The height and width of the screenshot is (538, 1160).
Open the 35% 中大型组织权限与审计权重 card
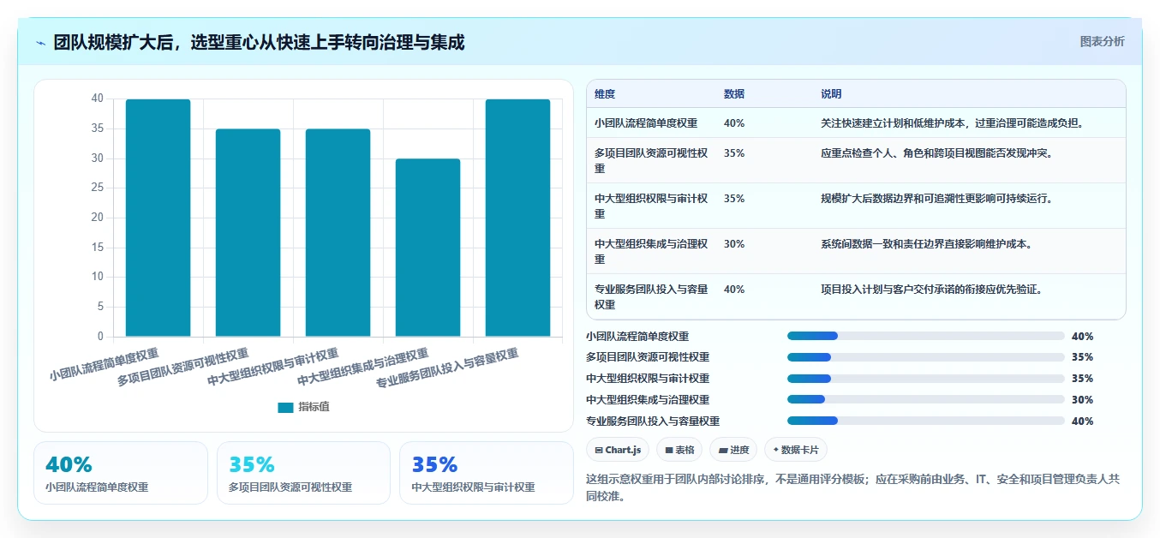pos(487,473)
